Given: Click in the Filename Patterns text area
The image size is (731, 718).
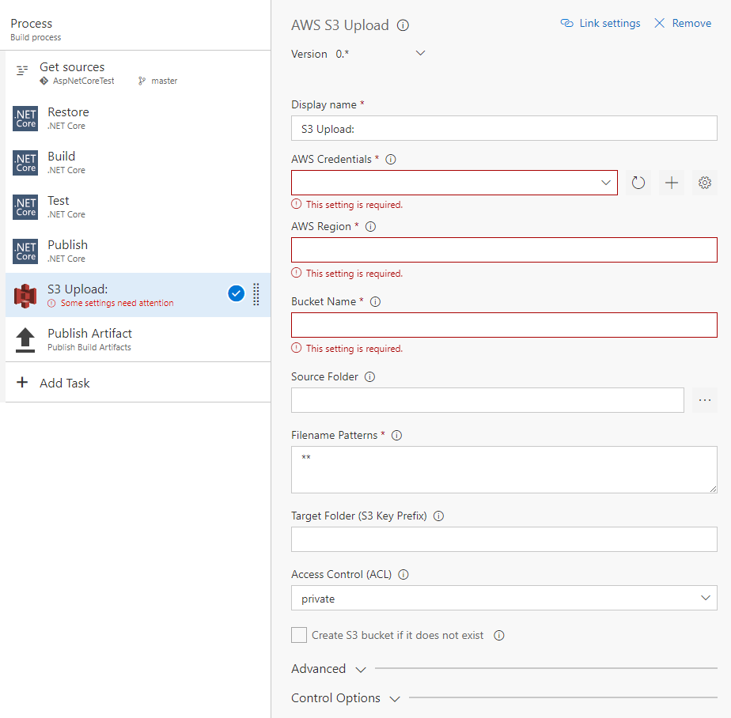Looking at the screenshot, I should [504, 470].
